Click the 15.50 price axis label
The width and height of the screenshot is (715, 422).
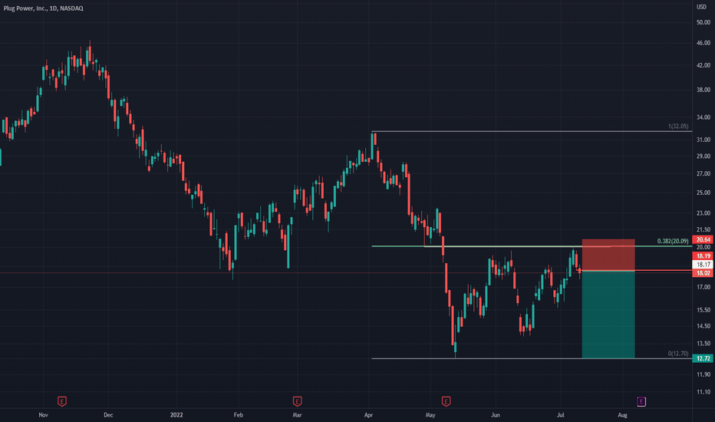703,310
